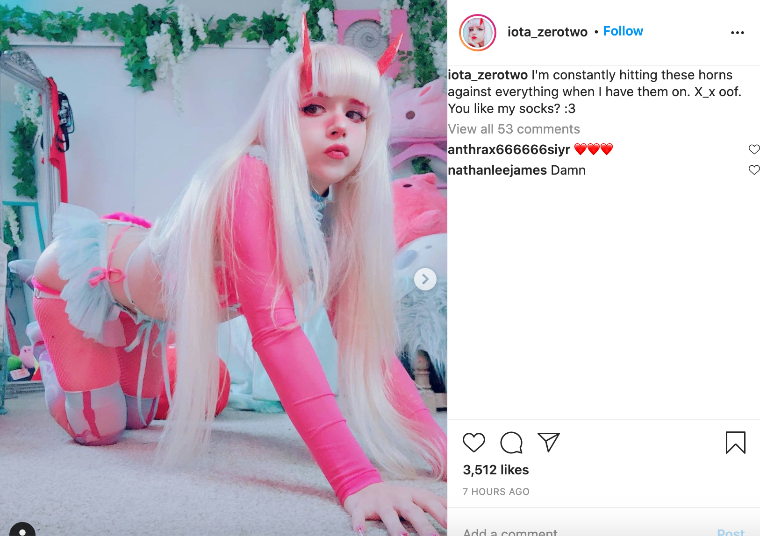Click the Post comment button
The height and width of the screenshot is (536, 760).
click(731, 532)
